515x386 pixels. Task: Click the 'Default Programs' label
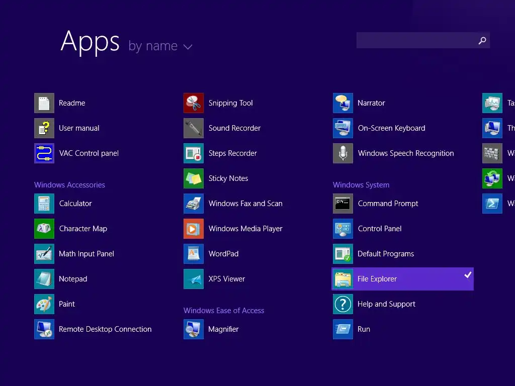pyautogui.click(x=386, y=254)
